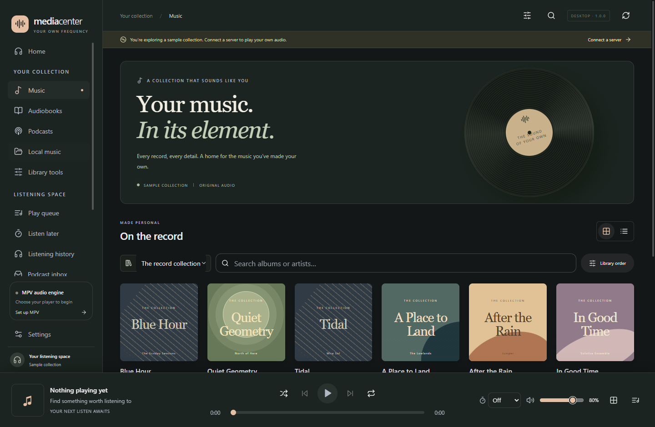Screen dimensions: 655x427
Task: Open Library tools
Action: (x=49, y=172)
